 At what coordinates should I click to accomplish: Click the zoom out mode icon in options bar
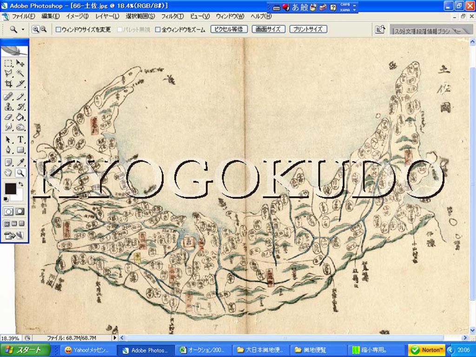(43, 29)
